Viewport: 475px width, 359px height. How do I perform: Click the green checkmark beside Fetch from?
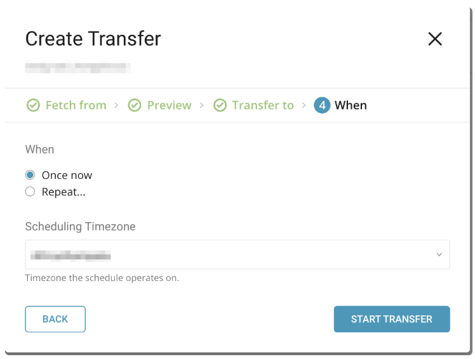(33, 105)
